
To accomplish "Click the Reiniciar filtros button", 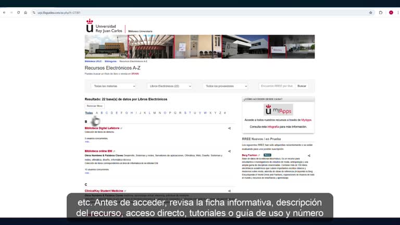I will click(94, 106).
